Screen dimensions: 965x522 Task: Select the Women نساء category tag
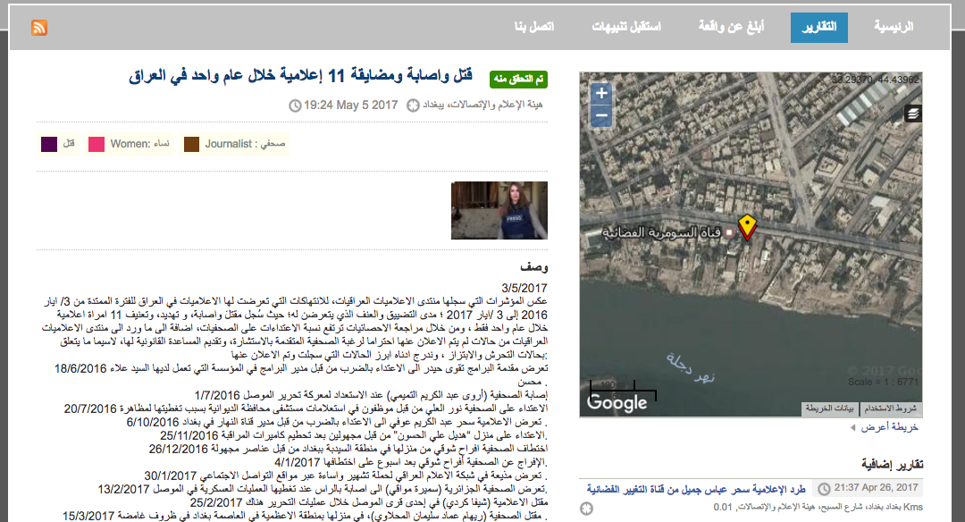(x=130, y=144)
